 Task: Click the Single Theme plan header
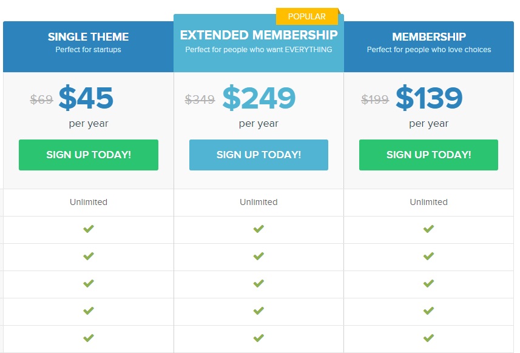pyautogui.click(x=89, y=37)
